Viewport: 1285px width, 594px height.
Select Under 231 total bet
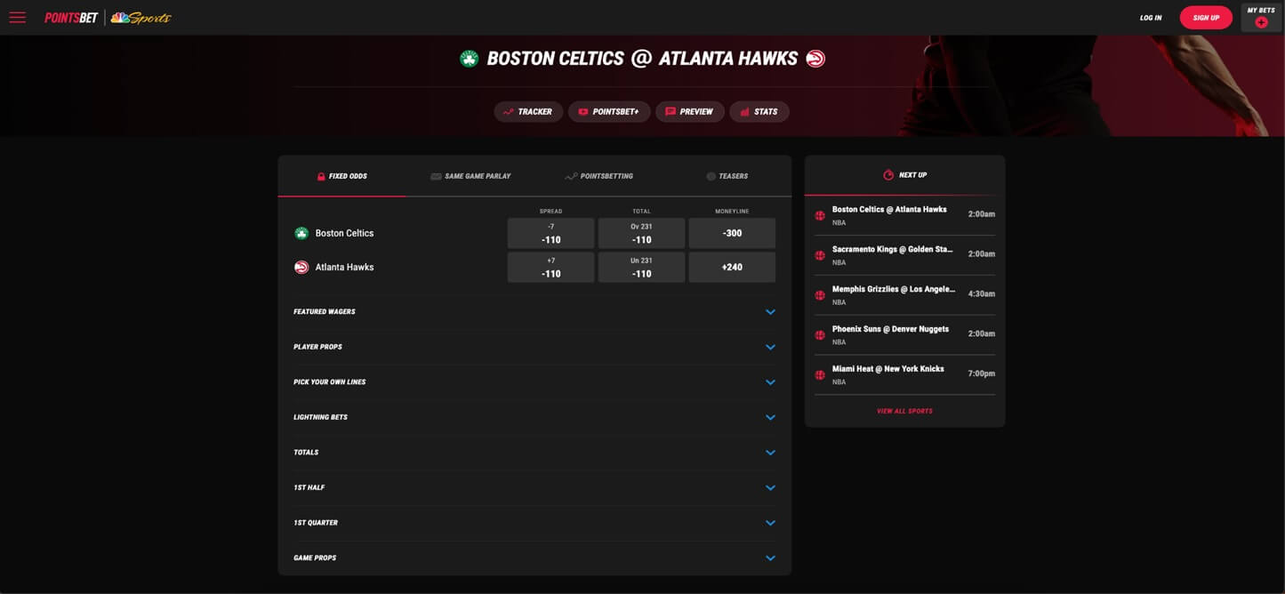tap(641, 267)
